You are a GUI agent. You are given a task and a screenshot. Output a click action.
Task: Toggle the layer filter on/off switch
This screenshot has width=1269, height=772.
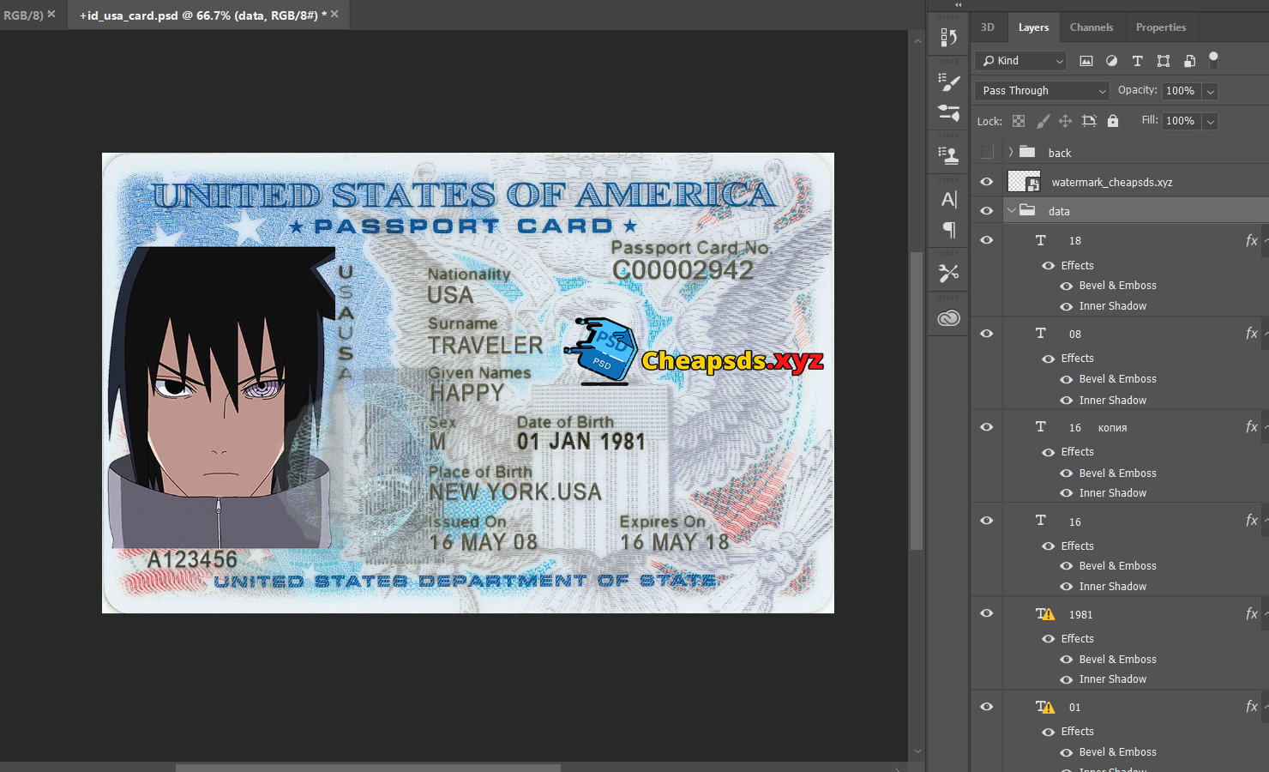(1213, 60)
